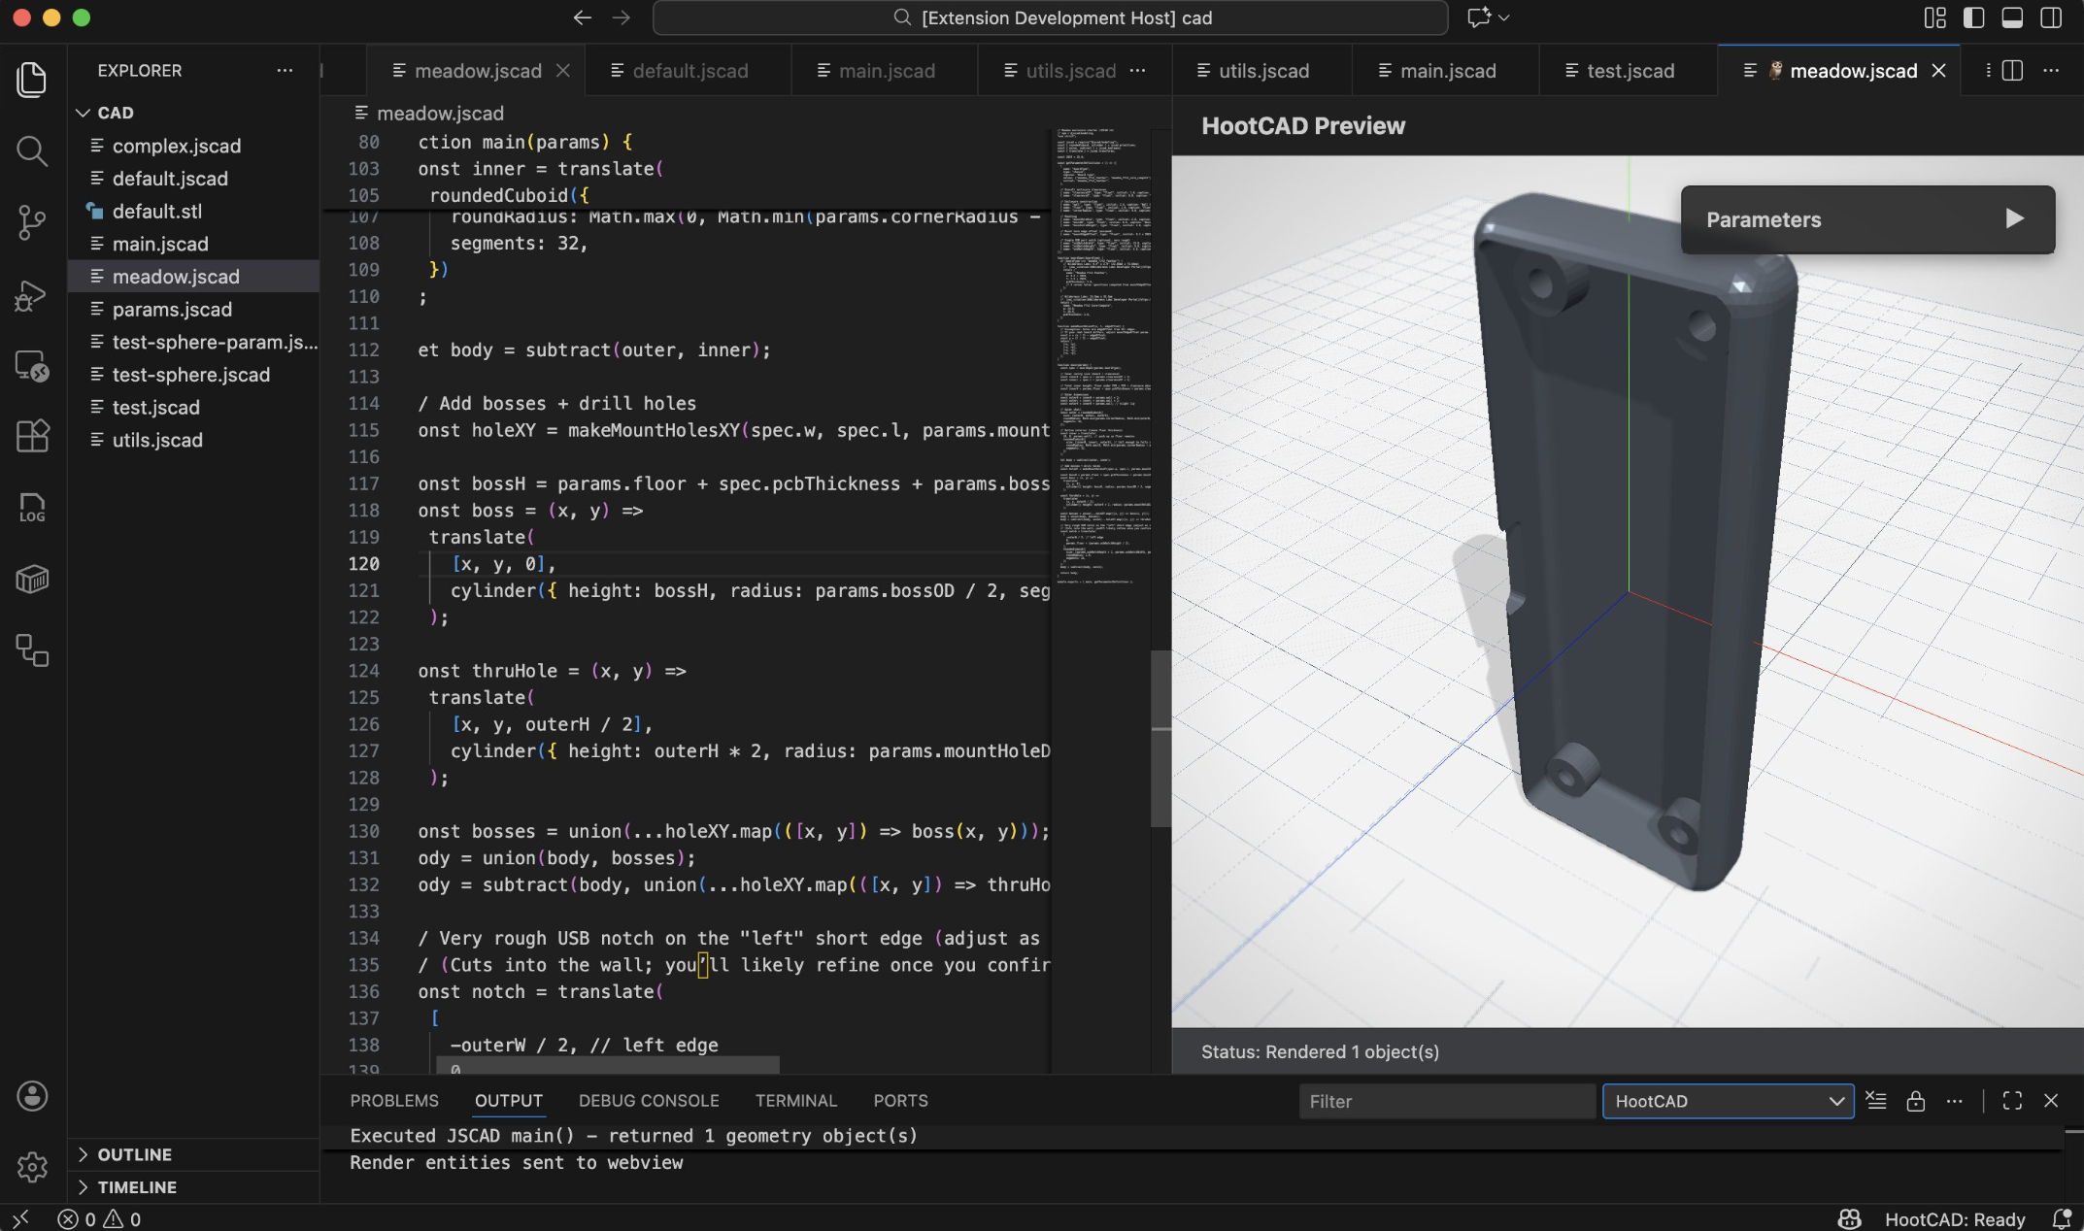The width and height of the screenshot is (2084, 1231).
Task: Run the Parameters render with the play button
Action: pyautogui.click(x=2014, y=219)
